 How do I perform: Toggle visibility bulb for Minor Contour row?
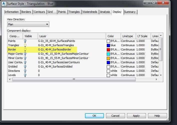tap(25, 58)
